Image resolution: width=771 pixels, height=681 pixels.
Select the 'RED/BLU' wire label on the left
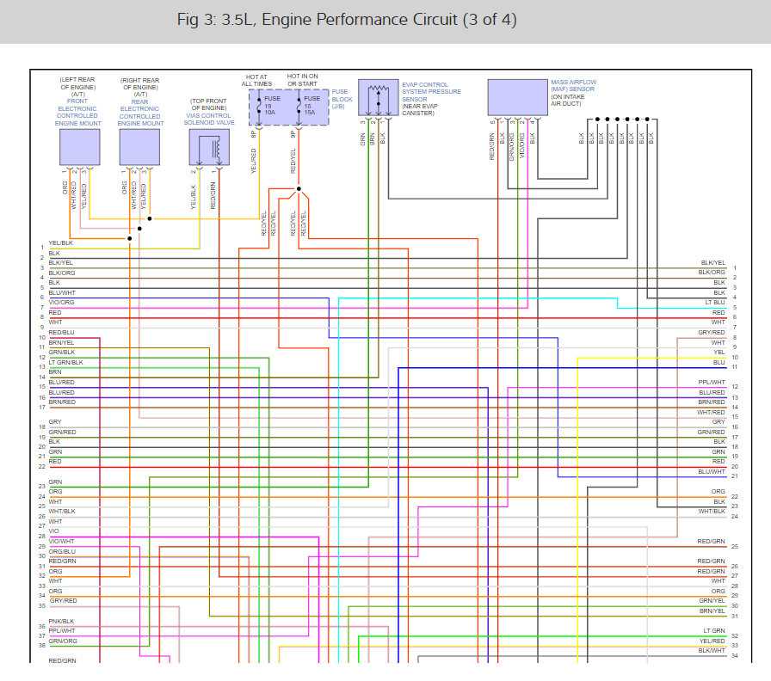coord(61,332)
